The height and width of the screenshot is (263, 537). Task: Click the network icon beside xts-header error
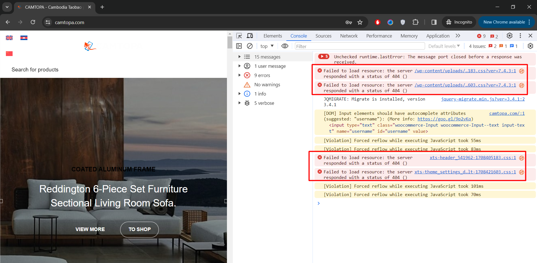pos(522,158)
